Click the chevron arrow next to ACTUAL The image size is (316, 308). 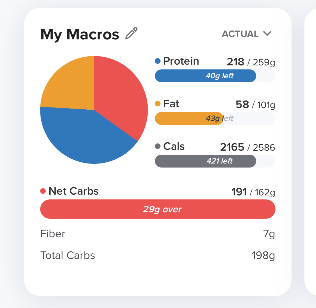[x=267, y=34]
